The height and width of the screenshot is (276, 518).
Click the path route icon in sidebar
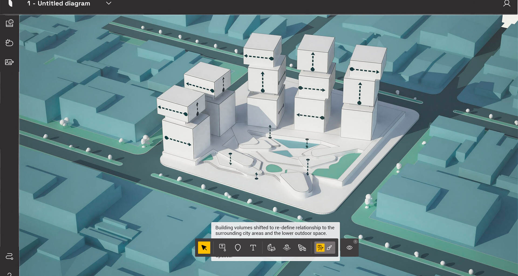pos(9,256)
